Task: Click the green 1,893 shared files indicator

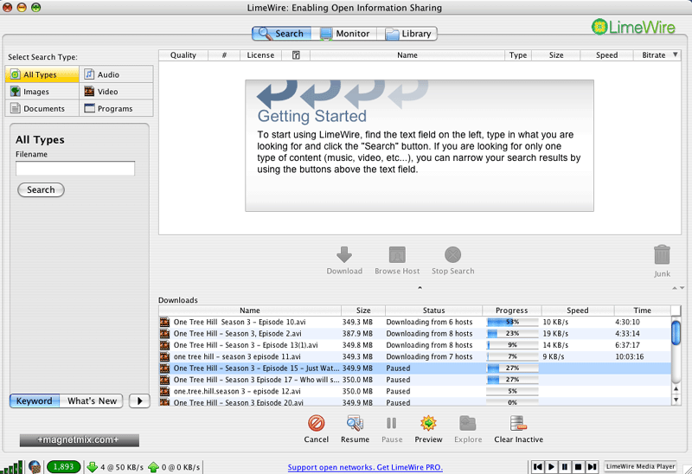Action: [63, 466]
